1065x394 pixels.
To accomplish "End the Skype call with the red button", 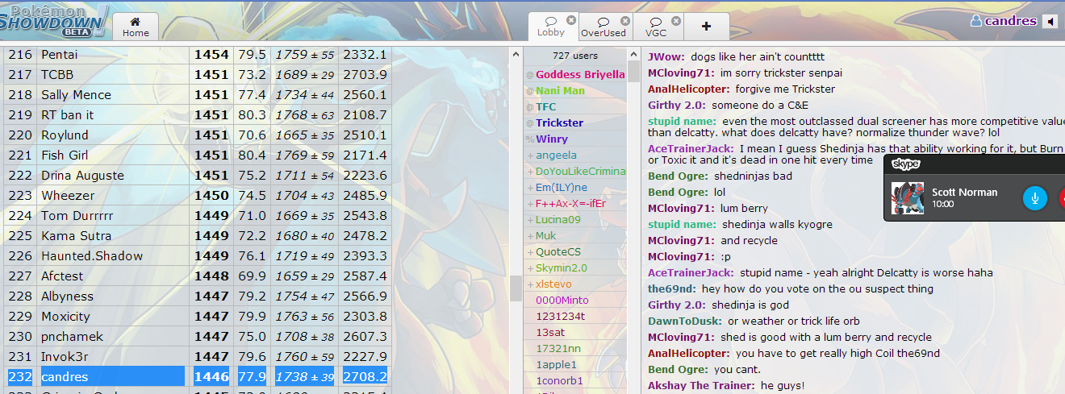I will click(1060, 197).
